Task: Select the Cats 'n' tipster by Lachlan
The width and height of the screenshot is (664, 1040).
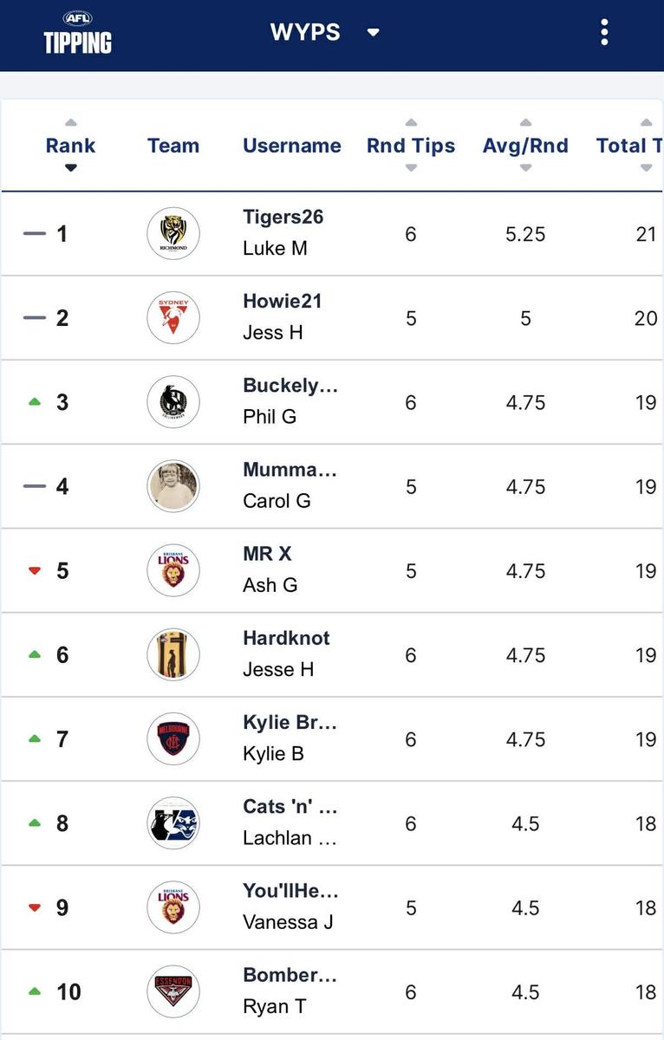Action: pyautogui.click(x=290, y=807)
